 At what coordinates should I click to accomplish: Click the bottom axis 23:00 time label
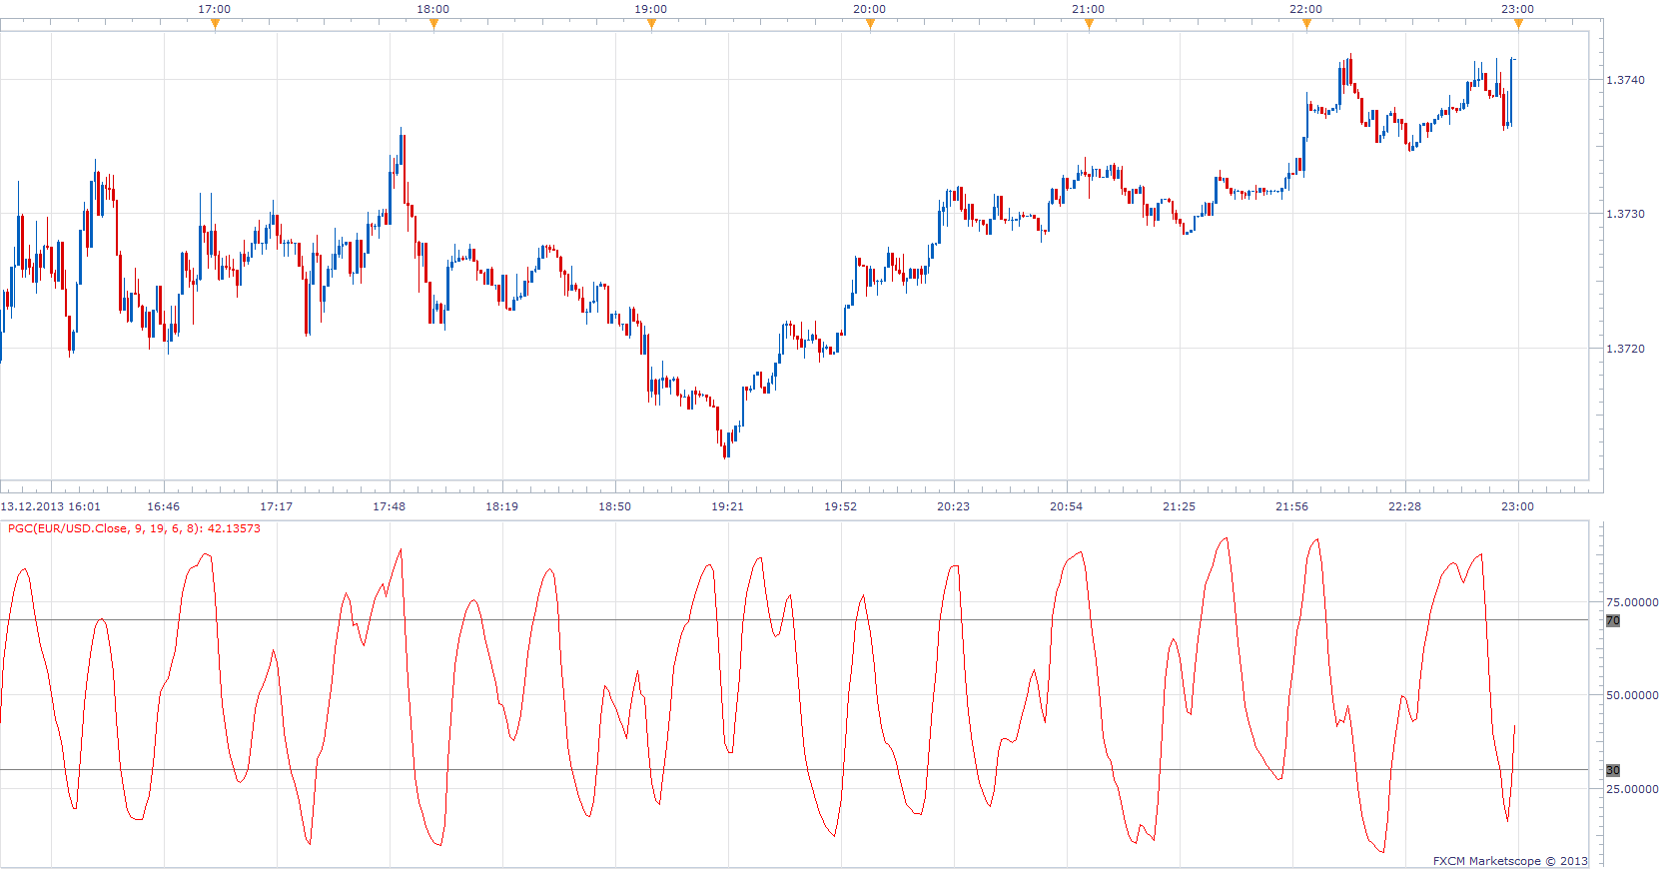1518,506
